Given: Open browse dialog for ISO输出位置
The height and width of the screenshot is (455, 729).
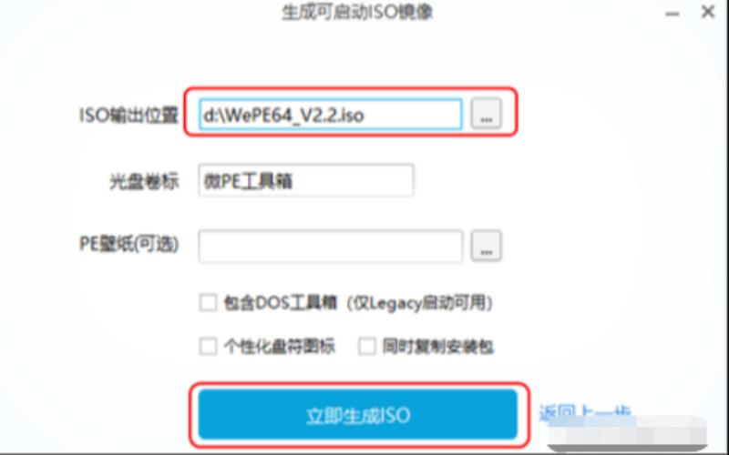Looking at the screenshot, I should 486,113.
